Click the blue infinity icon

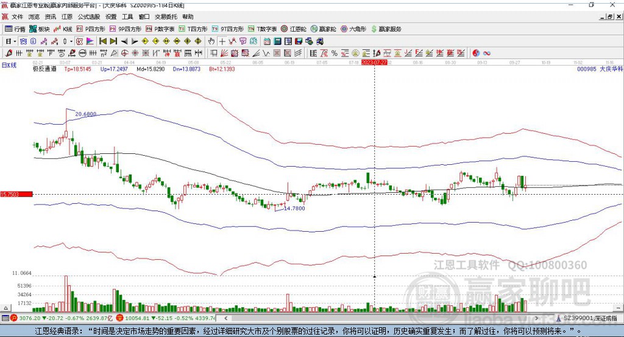pos(487,53)
